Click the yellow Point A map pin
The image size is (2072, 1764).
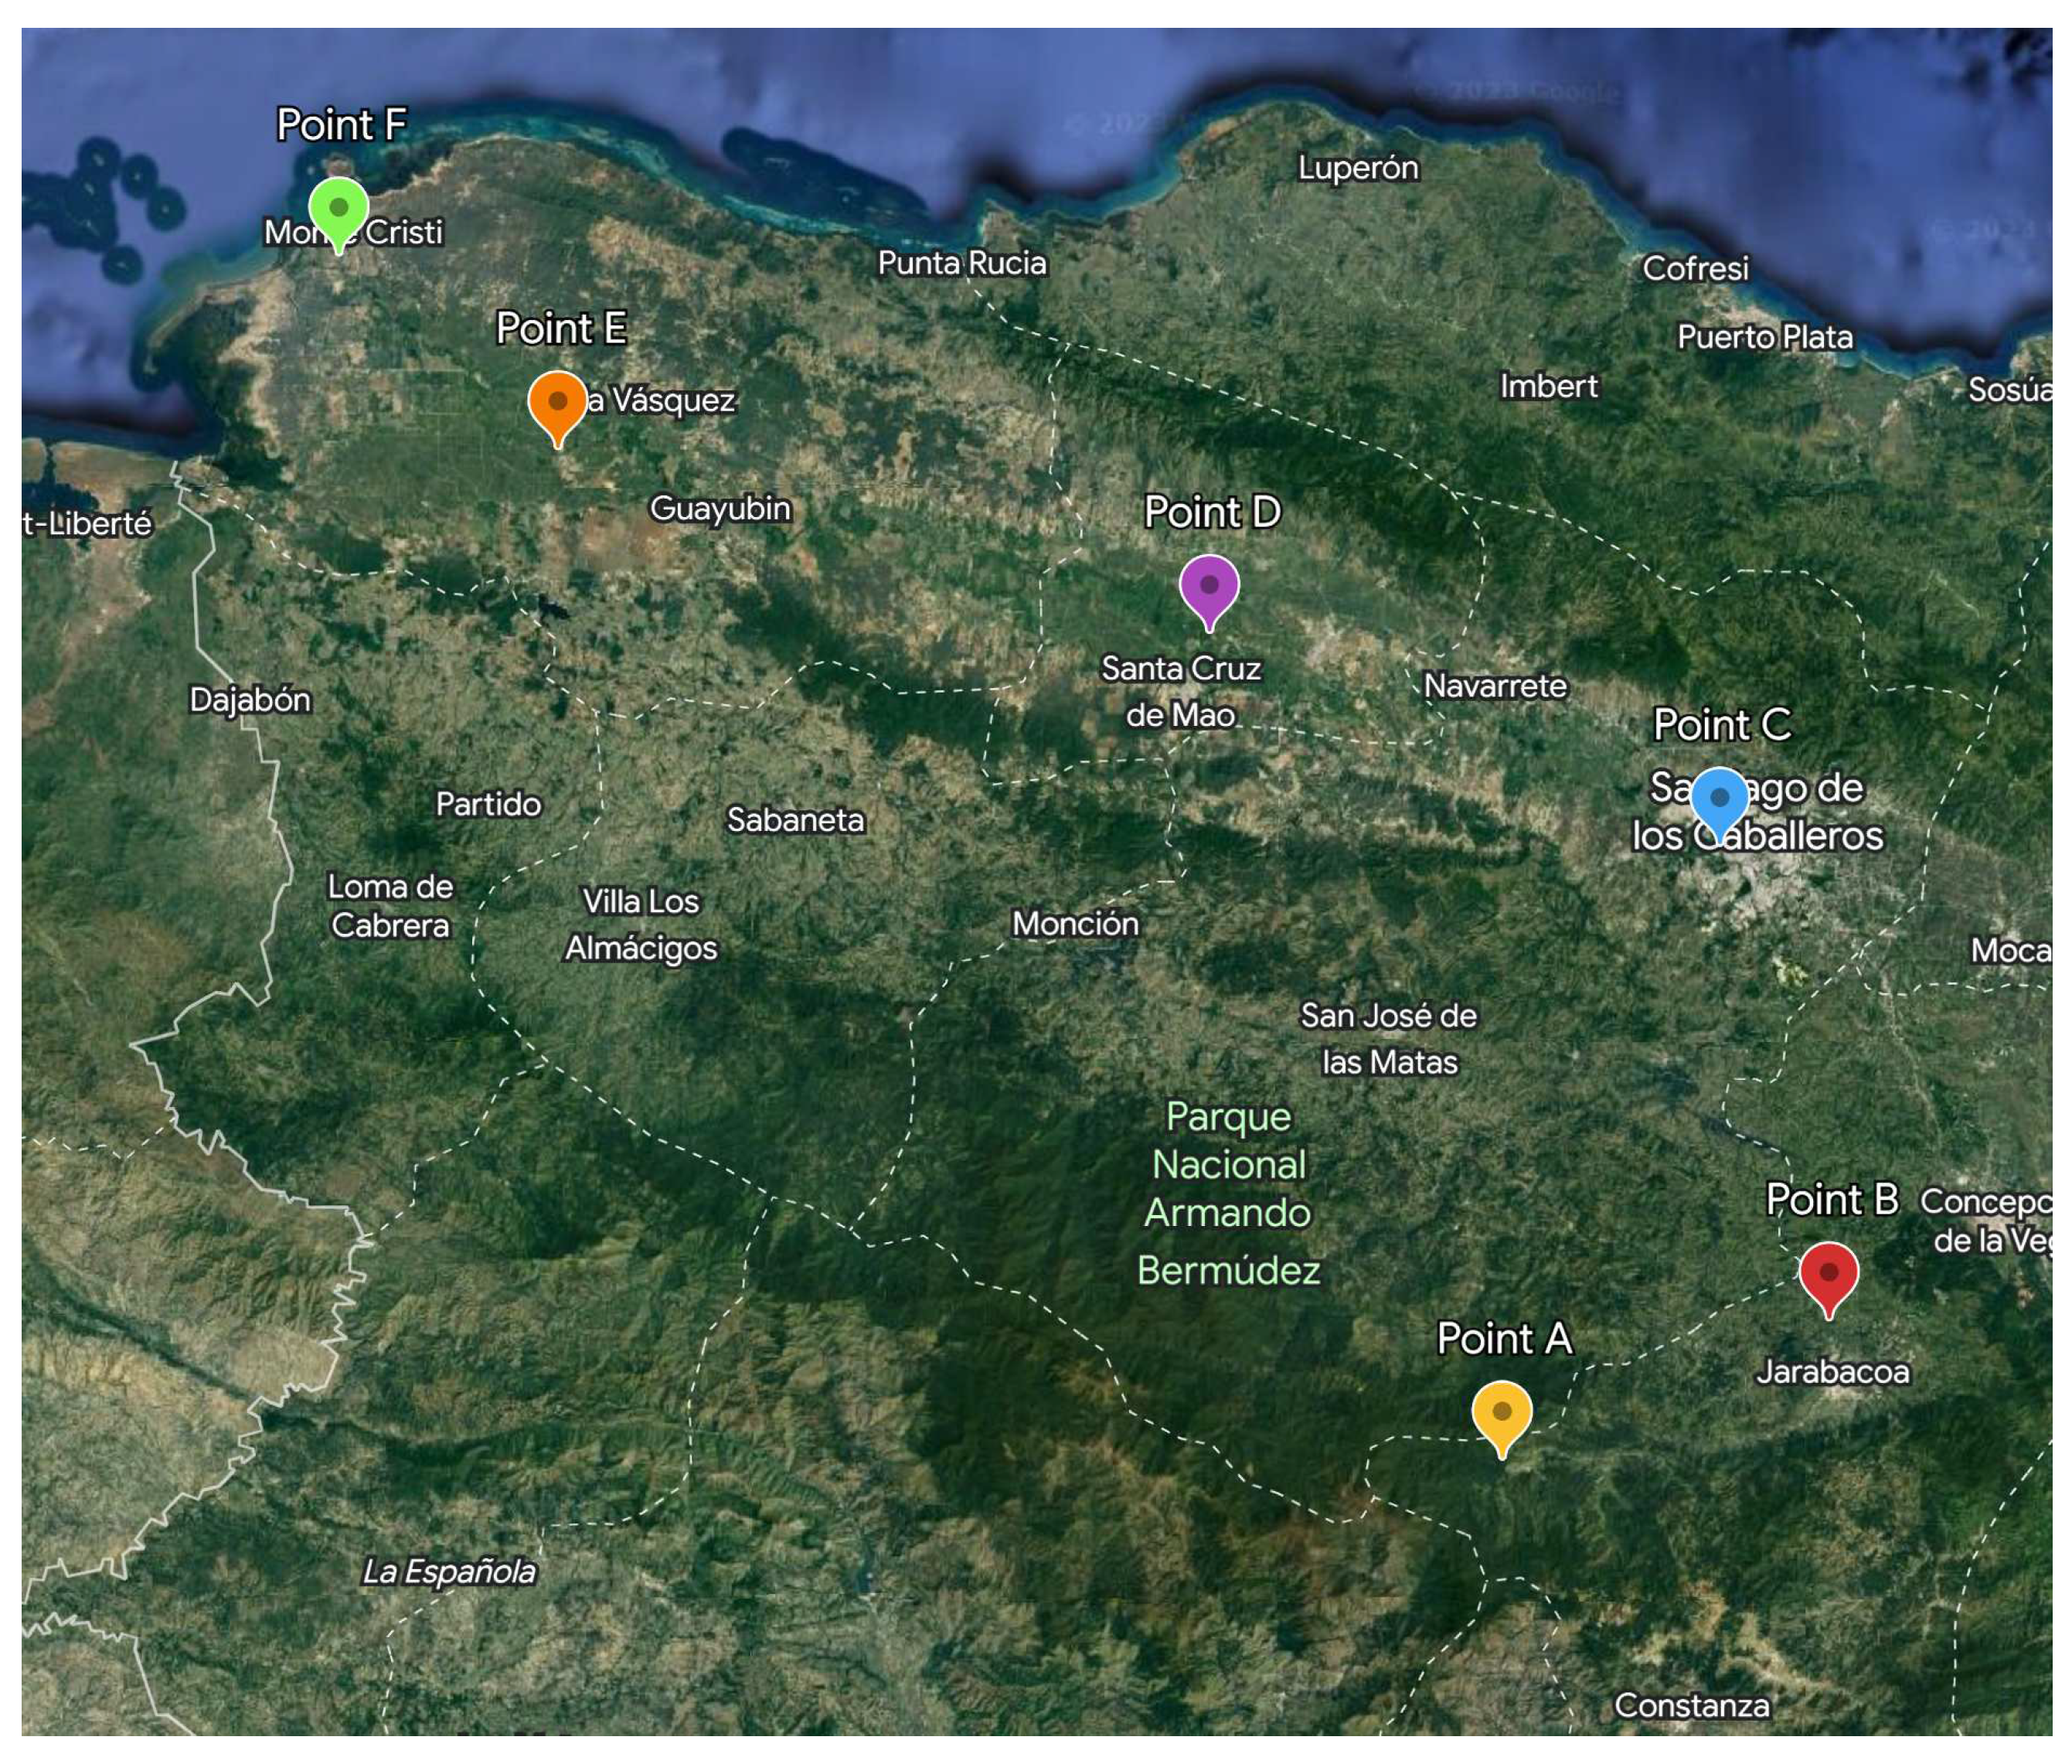coord(1502,1414)
